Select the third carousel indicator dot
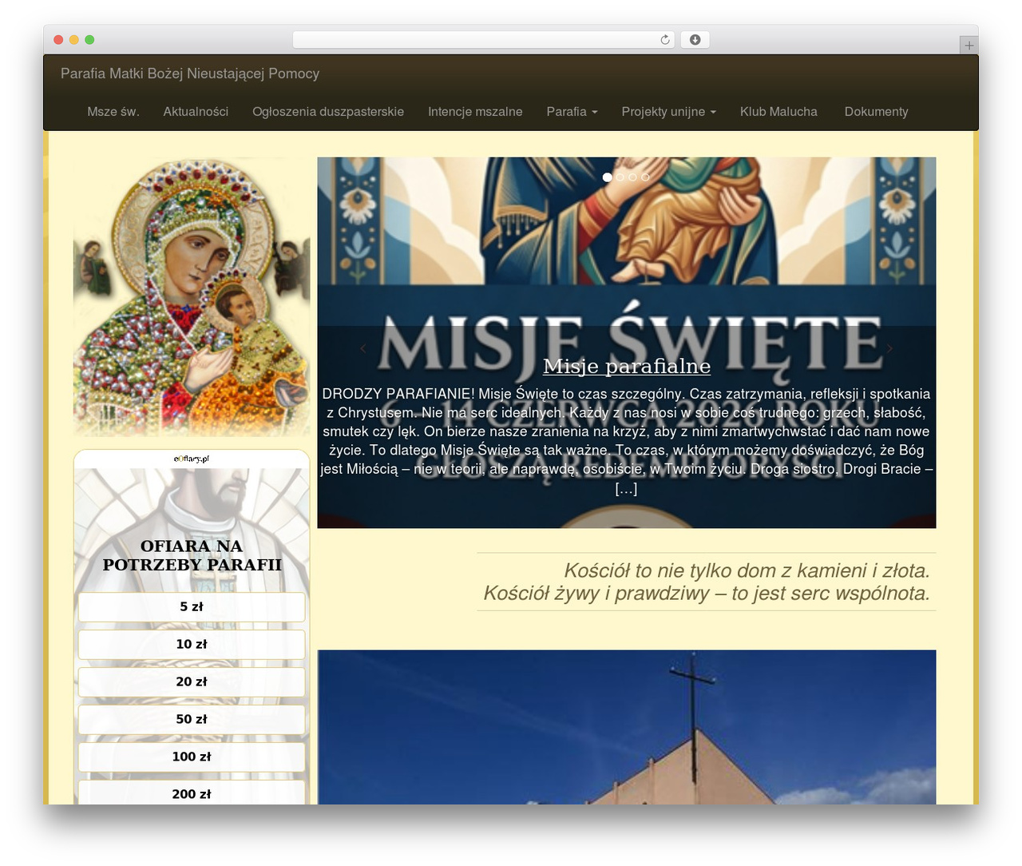This screenshot has width=1022, height=866. coord(632,177)
